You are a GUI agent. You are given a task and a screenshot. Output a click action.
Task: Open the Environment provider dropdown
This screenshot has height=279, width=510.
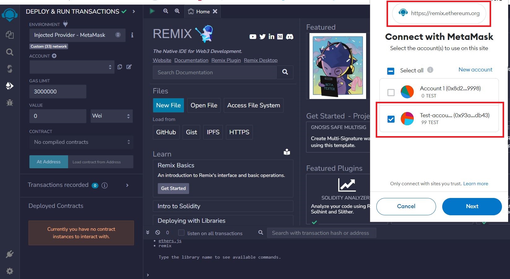(x=77, y=35)
